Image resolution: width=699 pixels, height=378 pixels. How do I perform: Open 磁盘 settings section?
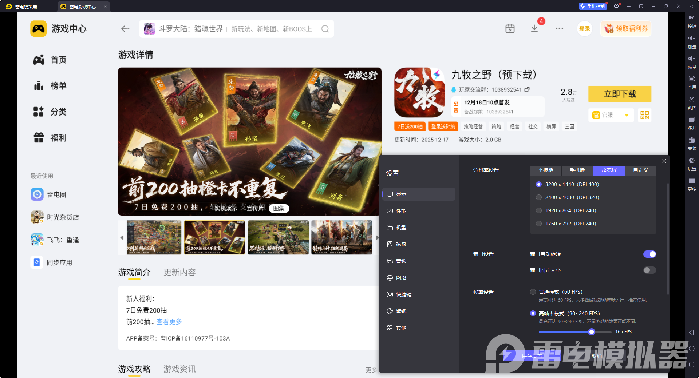pyautogui.click(x=419, y=244)
